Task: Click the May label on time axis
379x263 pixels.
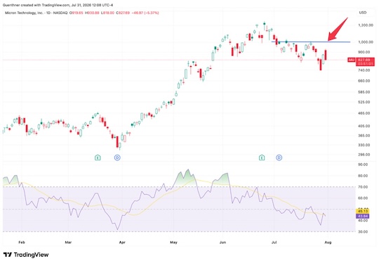Action: (x=173, y=242)
